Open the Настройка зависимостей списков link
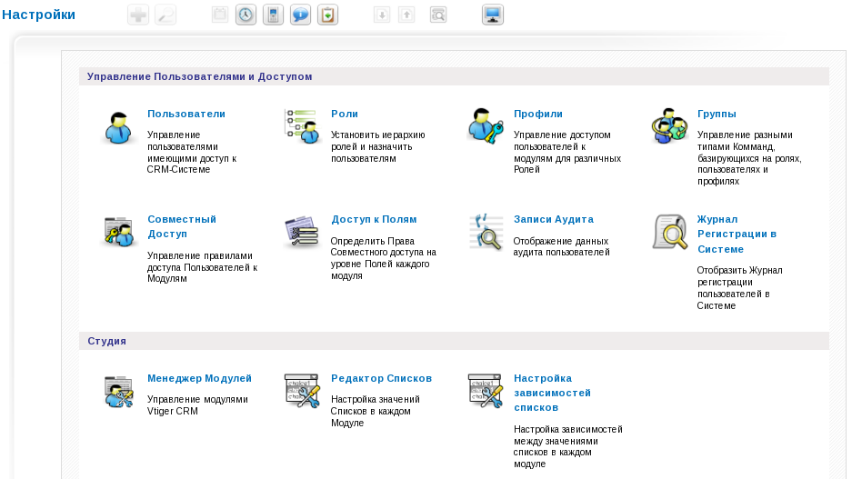 click(x=552, y=393)
